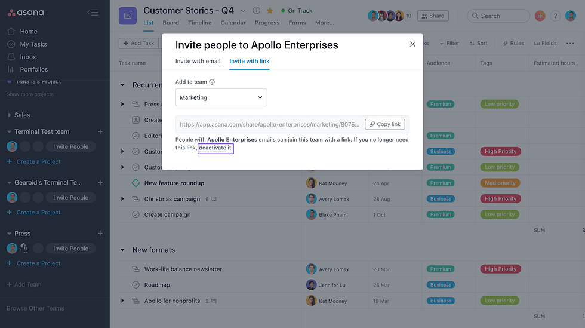The image size is (585, 328).
Task: Switch to the Timeline tab
Action: [199, 23]
